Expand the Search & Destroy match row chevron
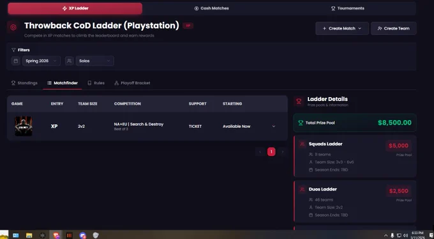This screenshot has width=434, height=239. pos(273,126)
